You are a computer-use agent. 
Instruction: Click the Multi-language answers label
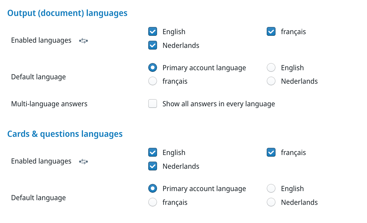click(49, 104)
